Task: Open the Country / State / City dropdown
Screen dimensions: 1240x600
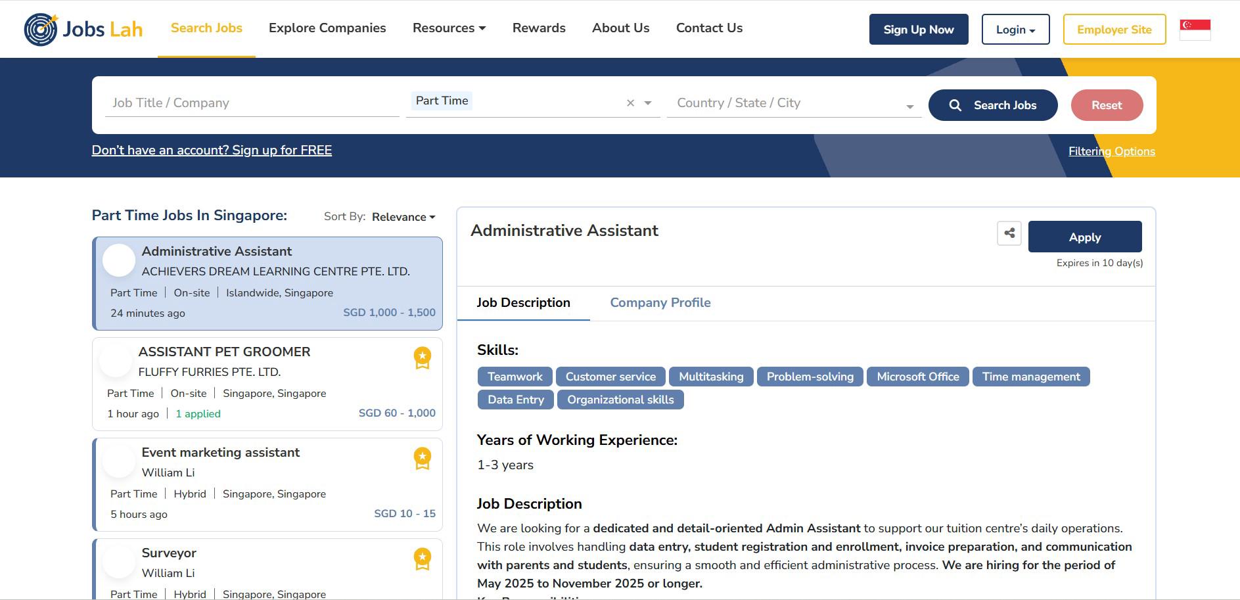Action: point(794,103)
